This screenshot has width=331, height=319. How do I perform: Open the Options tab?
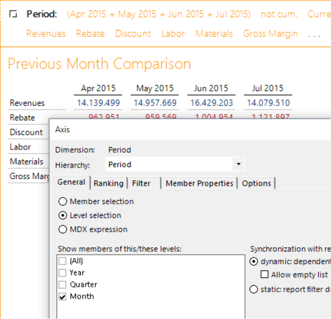point(256,183)
